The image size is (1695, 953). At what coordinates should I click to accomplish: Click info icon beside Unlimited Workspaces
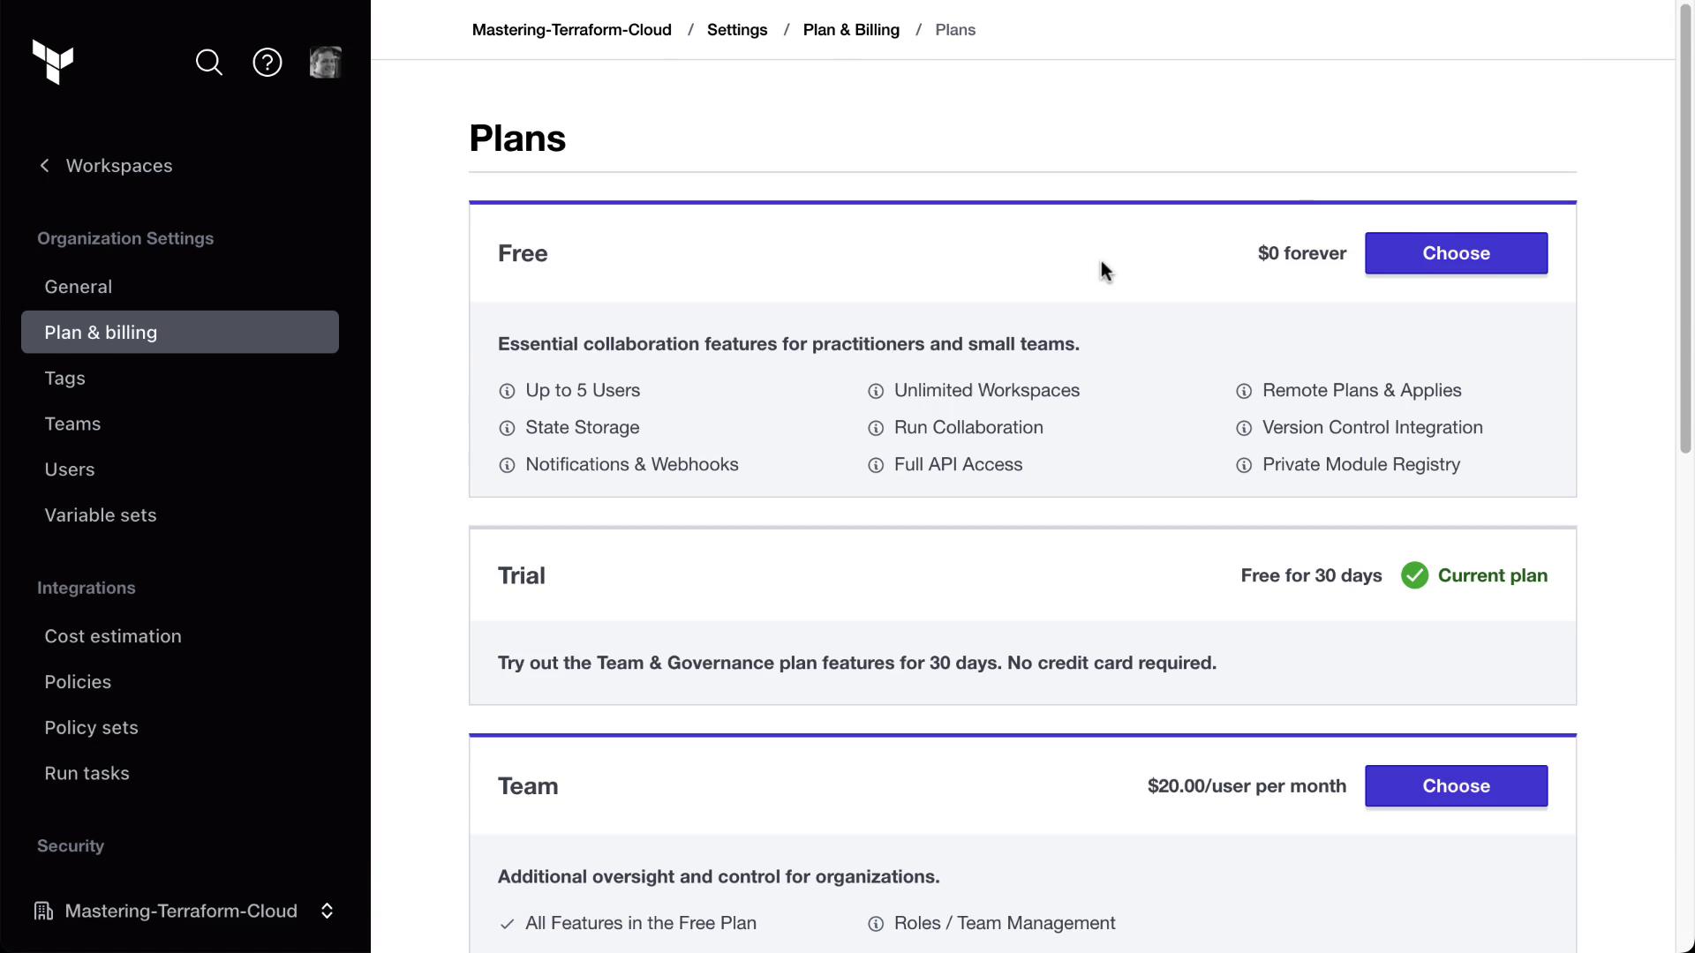coord(876,391)
